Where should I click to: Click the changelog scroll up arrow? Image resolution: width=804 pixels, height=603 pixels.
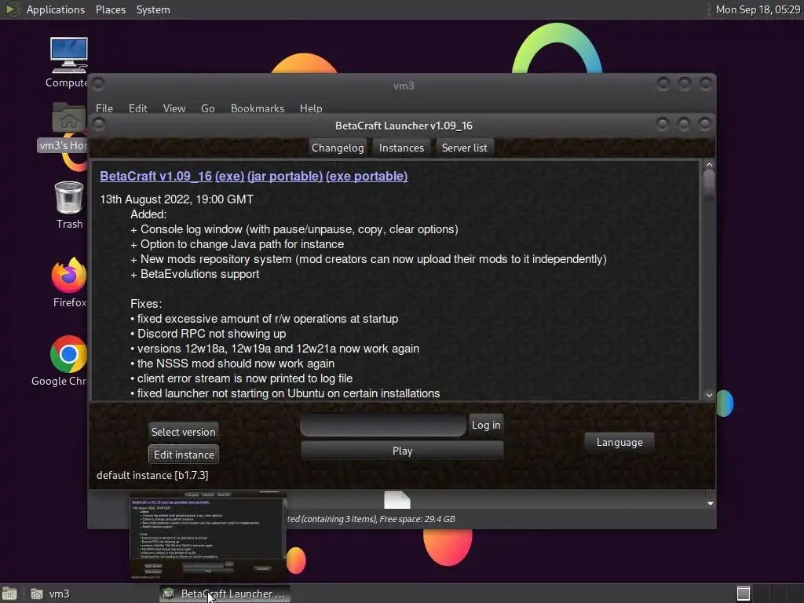pos(709,165)
